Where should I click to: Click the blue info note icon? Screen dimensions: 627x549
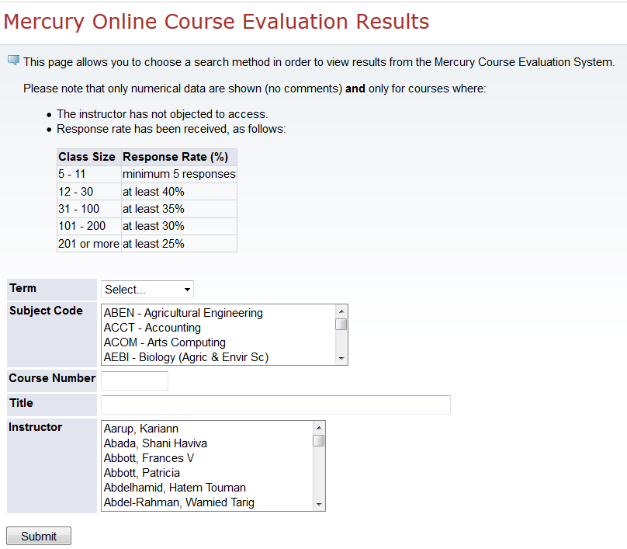tap(14, 61)
